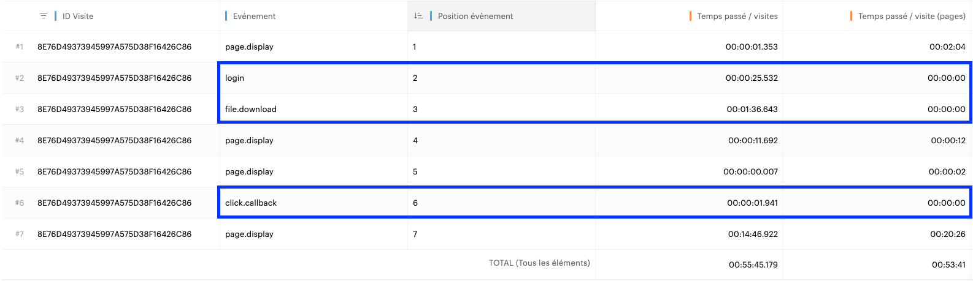Click sort icon on Position évènement column
The image size is (973, 281).
point(418,16)
